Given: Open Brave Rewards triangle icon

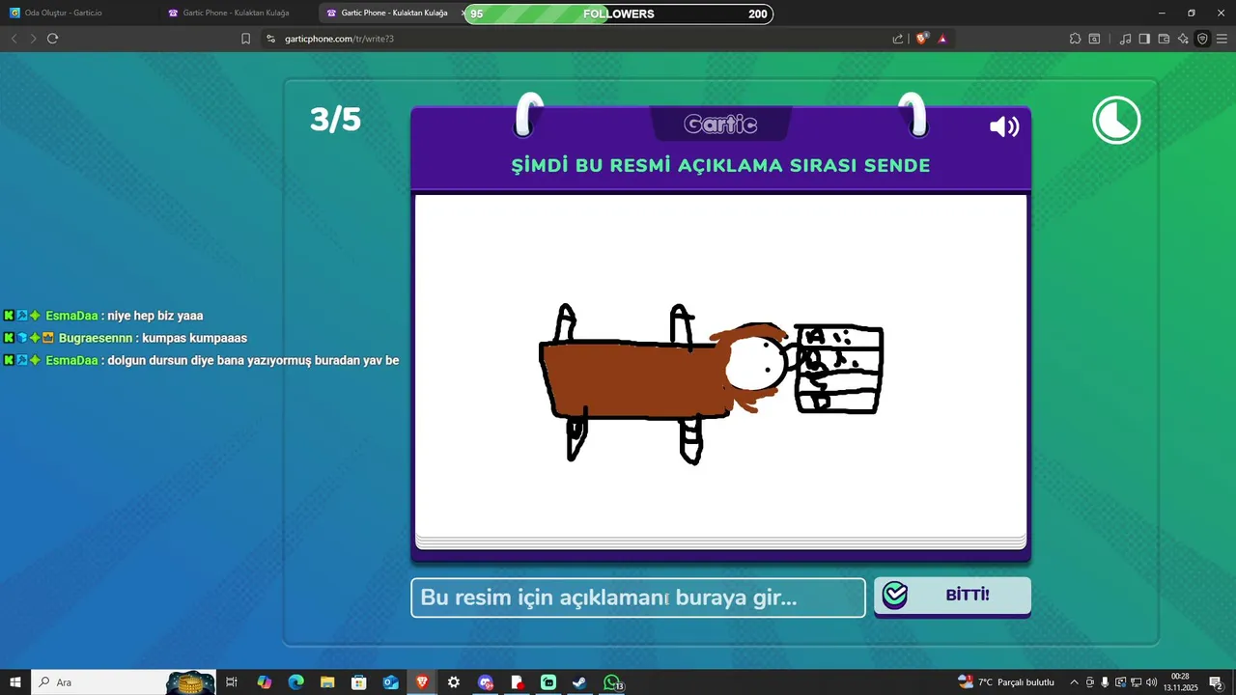Looking at the screenshot, I should tap(942, 39).
